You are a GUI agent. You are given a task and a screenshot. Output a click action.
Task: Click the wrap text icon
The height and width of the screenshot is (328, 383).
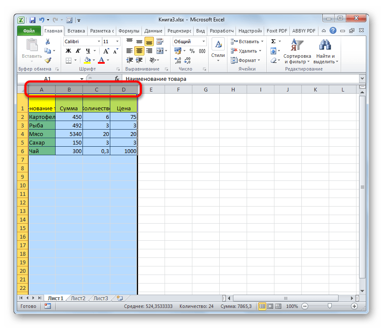[160, 41]
